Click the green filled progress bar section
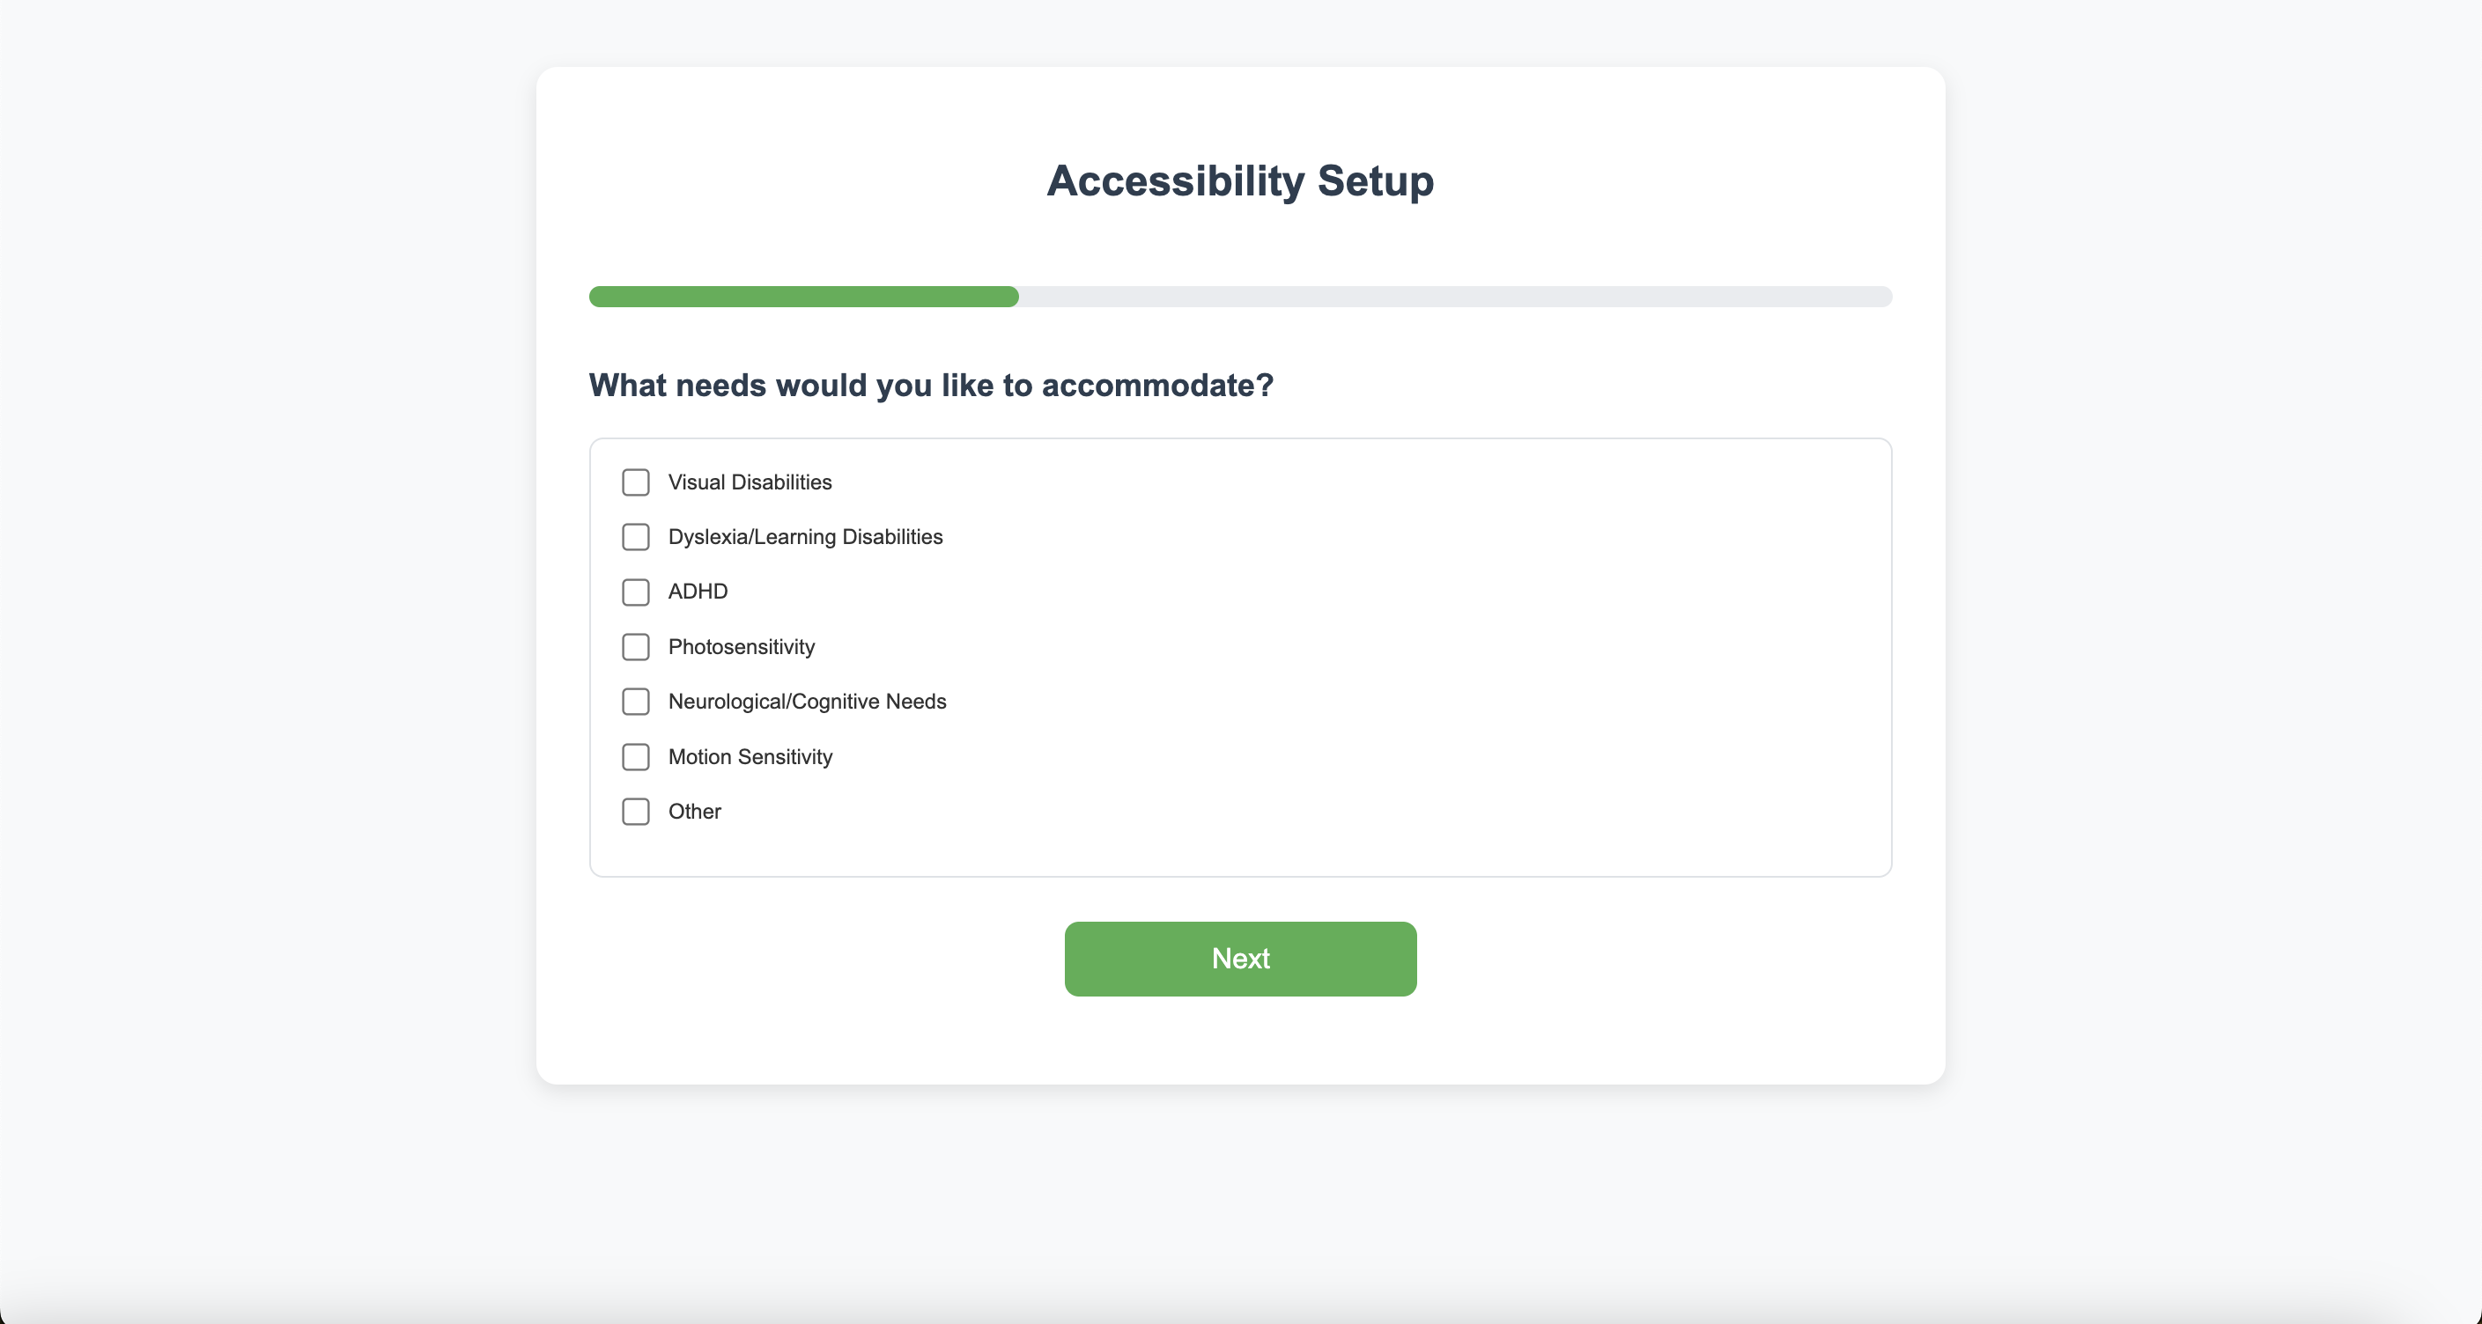Image resolution: width=2482 pixels, height=1324 pixels. (x=803, y=297)
